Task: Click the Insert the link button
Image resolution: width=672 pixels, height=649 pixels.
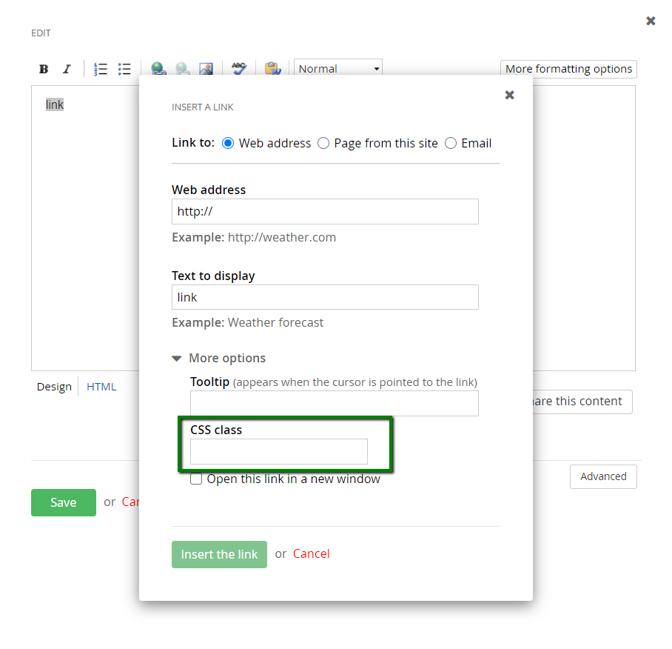Action: 219,554
